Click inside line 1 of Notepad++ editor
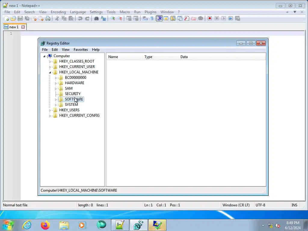Image resolution: width=308 pixels, height=231 pixels. pyautogui.click(x=163, y=33)
